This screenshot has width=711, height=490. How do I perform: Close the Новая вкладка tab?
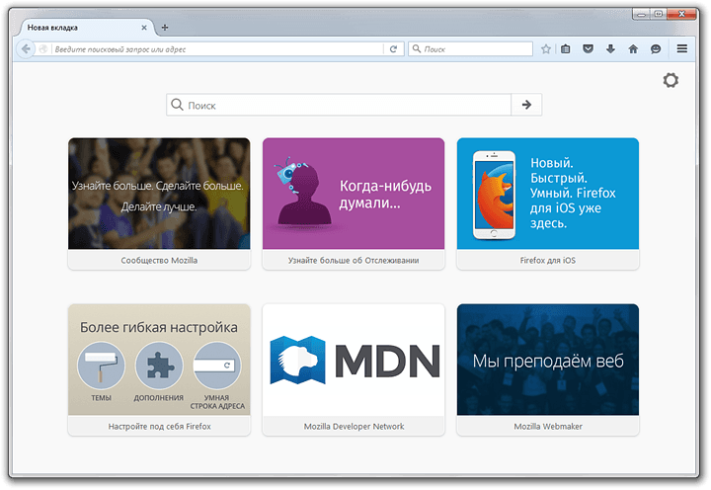click(144, 28)
